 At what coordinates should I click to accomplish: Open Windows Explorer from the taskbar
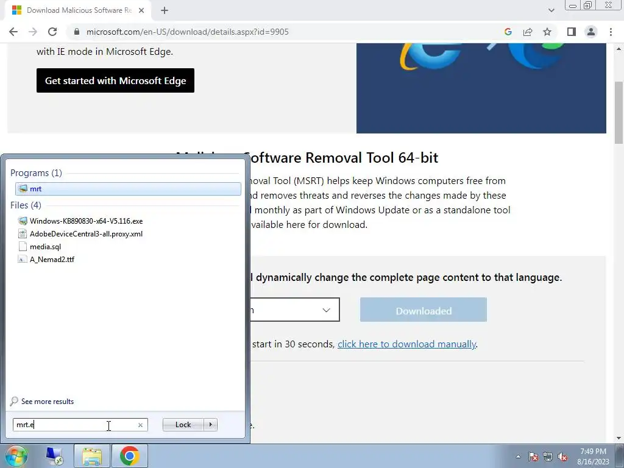(x=92, y=456)
